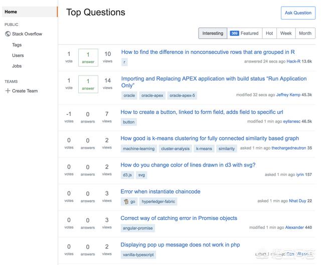The width and height of the screenshot is (321, 265).
Task: Click the r tag
Action: pyautogui.click(x=124, y=62)
